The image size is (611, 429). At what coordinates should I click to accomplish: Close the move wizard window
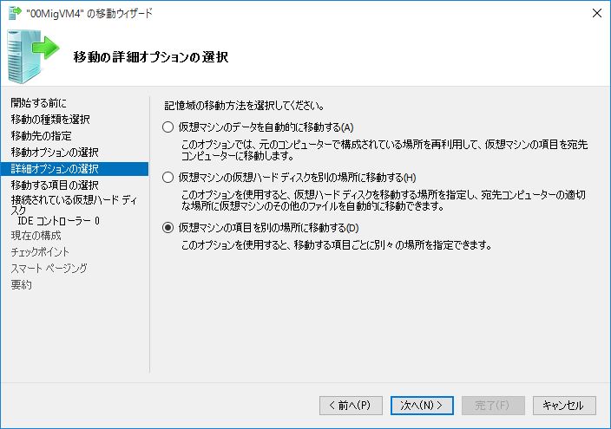[x=596, y=13]
